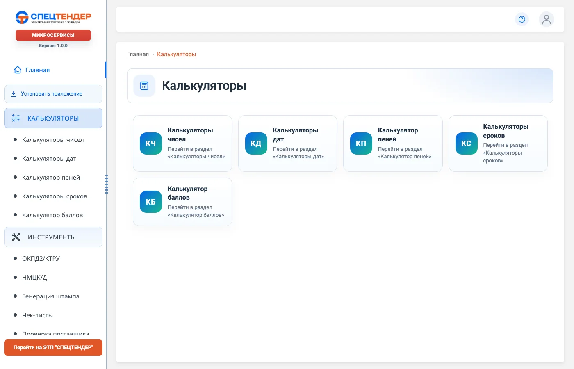Click the sliders icon beside КАЛЬКУЛЯТОРЫ
574x369 pixels.
click(16, 118)
